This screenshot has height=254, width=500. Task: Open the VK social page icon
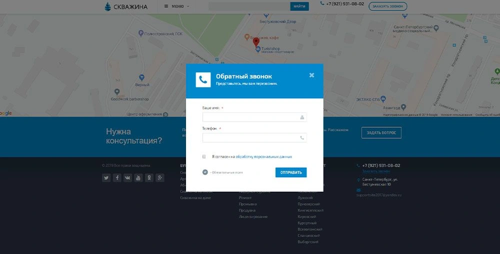click(127, 178)
